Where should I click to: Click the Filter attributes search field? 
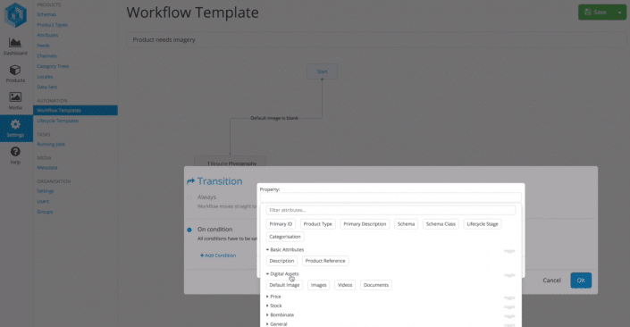[391, 210]
